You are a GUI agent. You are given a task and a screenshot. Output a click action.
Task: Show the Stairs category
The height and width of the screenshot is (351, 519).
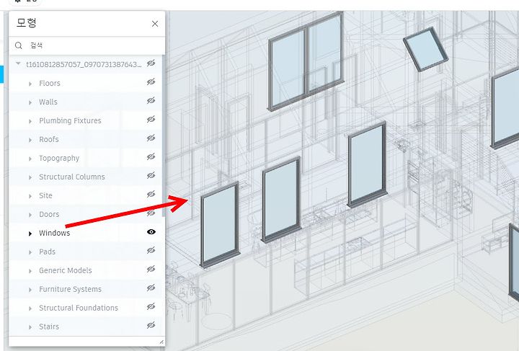pos(151,326)
